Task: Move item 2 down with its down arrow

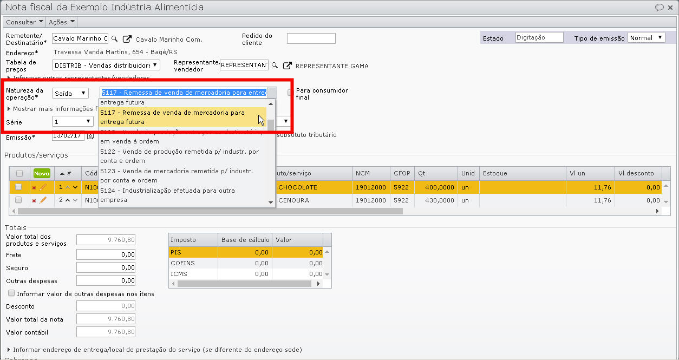Action: (75, 200)
